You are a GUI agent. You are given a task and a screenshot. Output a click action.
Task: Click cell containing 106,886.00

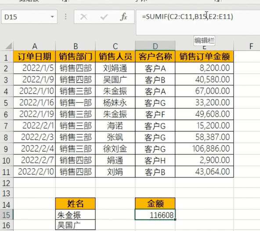[x=204, y=148]
